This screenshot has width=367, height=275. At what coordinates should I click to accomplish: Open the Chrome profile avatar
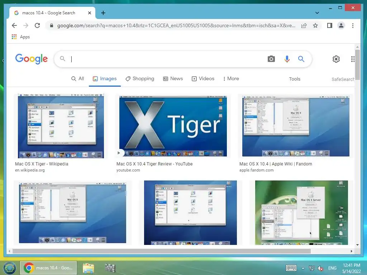tap(341, 25)
